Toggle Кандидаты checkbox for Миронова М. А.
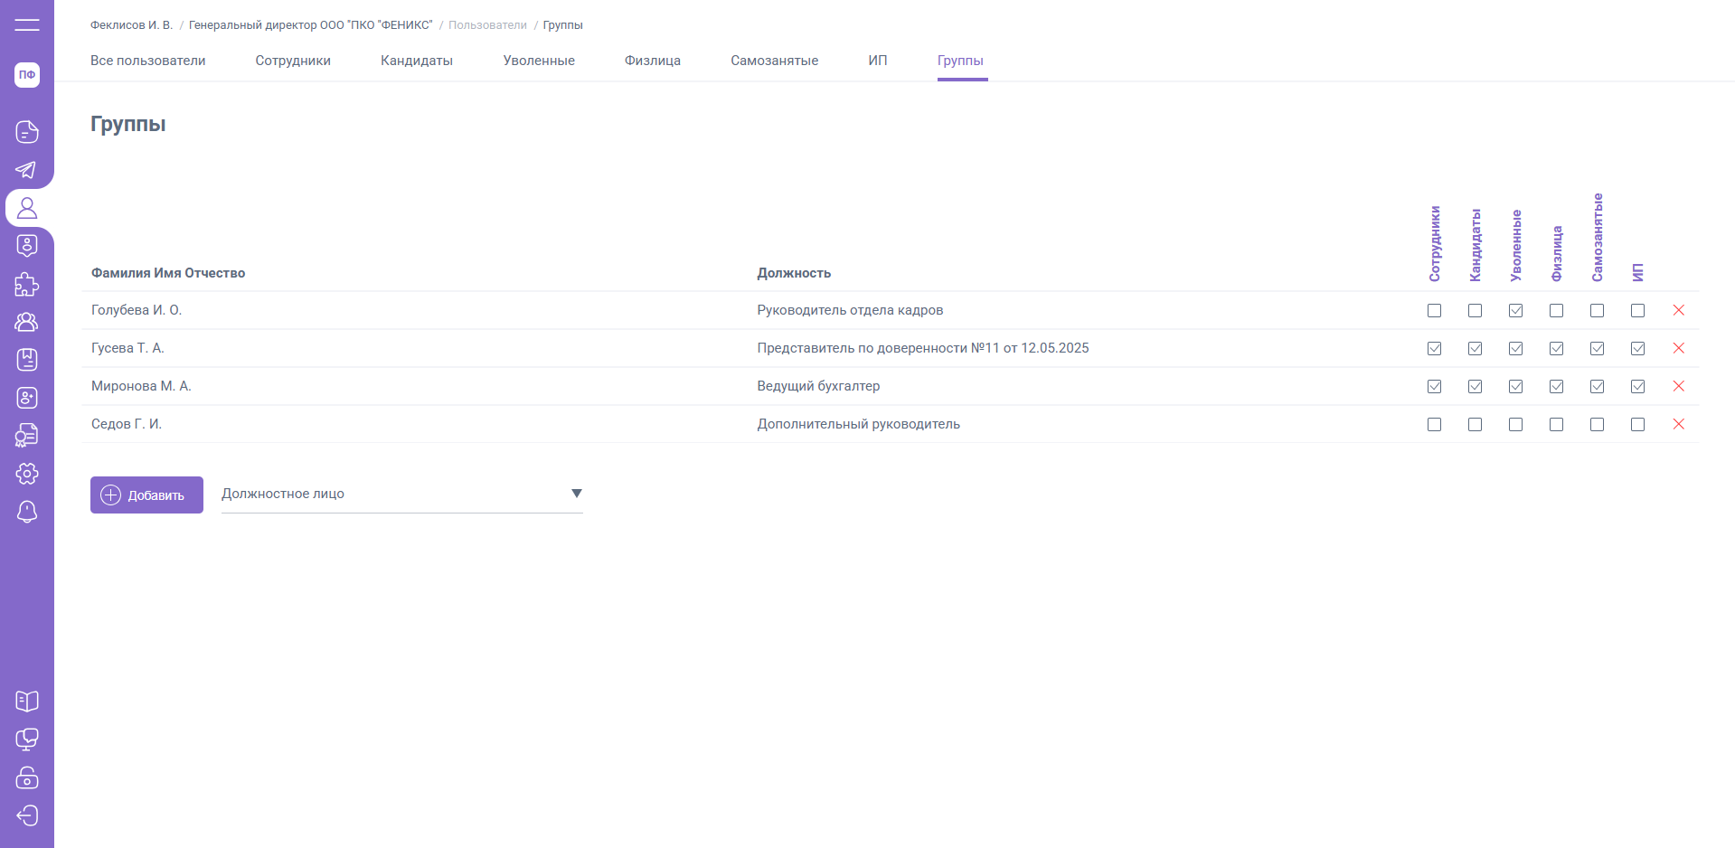 click(1475, 386)
